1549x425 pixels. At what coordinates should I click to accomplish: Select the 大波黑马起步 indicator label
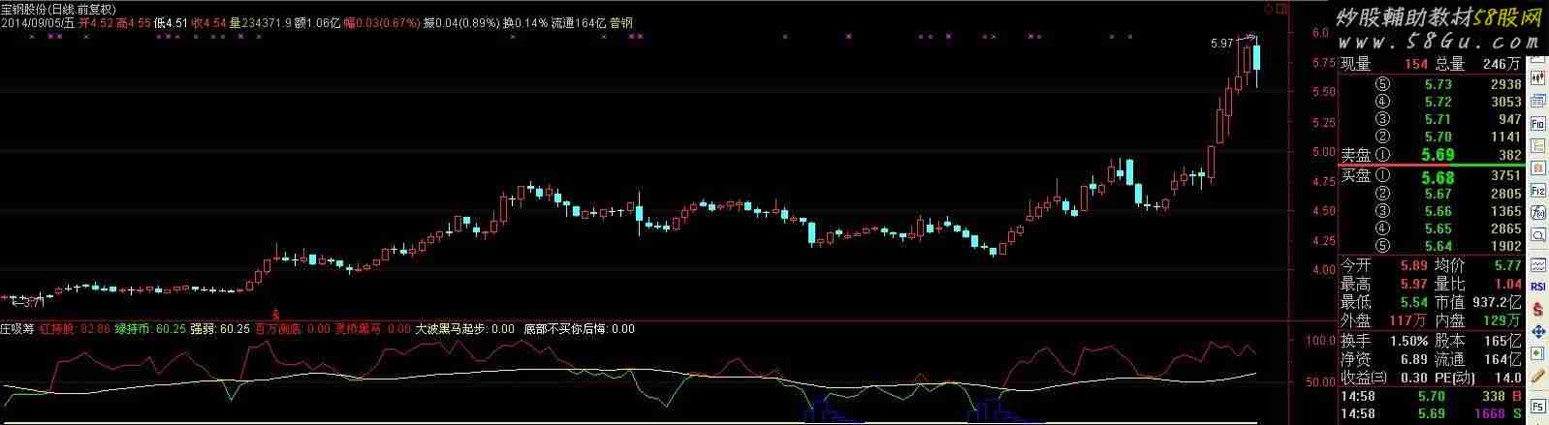coord(452,329)
